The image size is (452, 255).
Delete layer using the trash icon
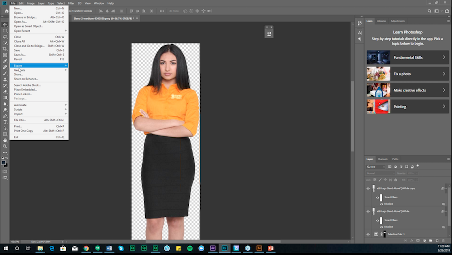coord(443,241)
